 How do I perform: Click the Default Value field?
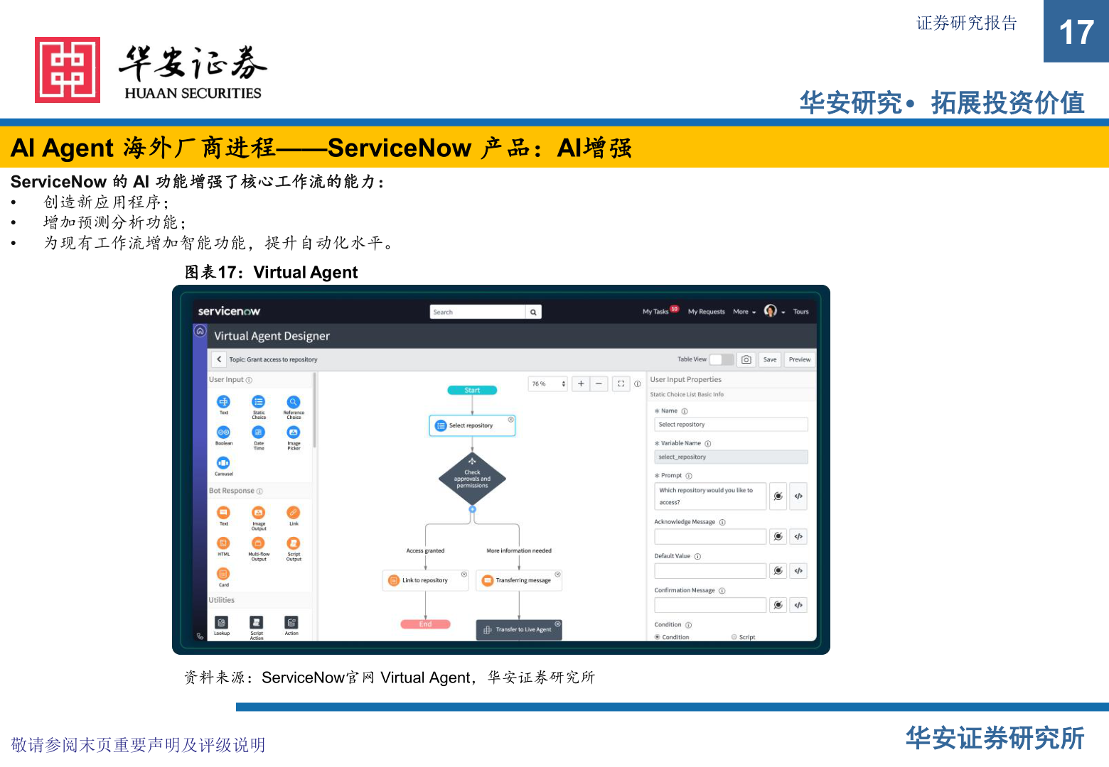(x=710, y=571)
